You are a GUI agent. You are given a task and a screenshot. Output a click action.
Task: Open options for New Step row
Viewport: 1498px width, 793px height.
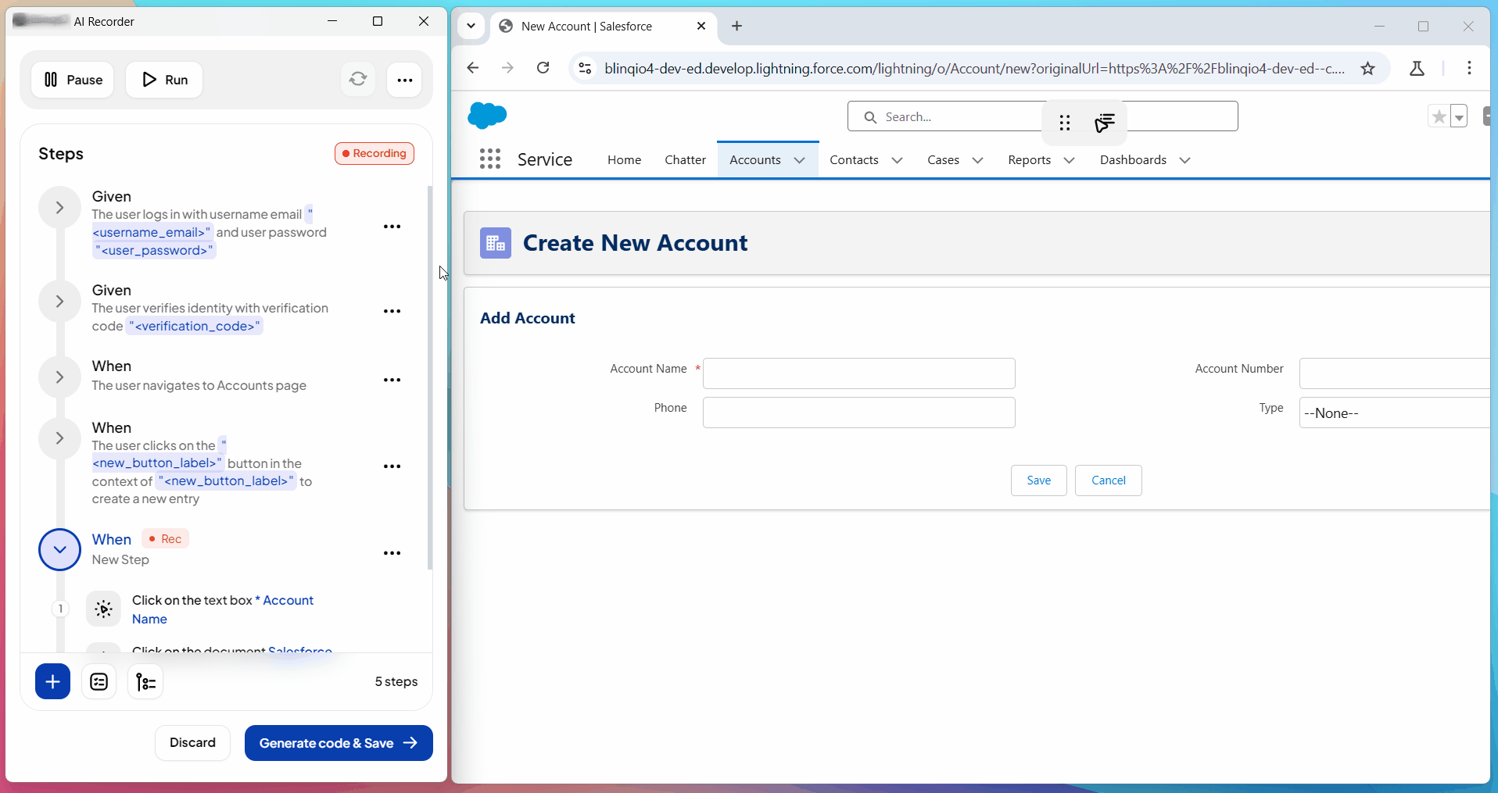[x=392, y=553]
